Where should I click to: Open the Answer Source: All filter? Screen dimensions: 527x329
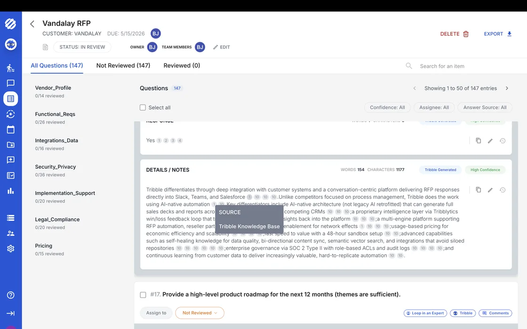tap(485, 108)
